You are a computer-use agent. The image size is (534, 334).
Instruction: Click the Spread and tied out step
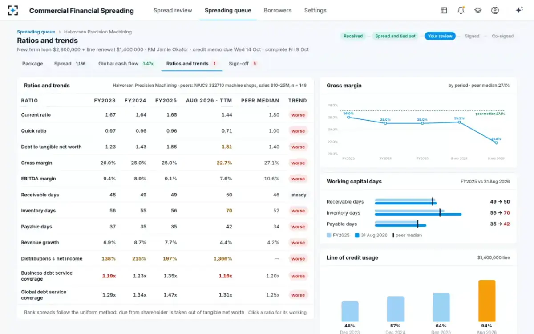coord(395,36)
